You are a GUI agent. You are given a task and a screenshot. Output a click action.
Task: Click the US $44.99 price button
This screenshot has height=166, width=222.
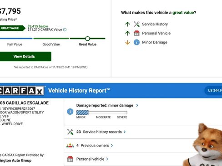[x=213, y=91]
